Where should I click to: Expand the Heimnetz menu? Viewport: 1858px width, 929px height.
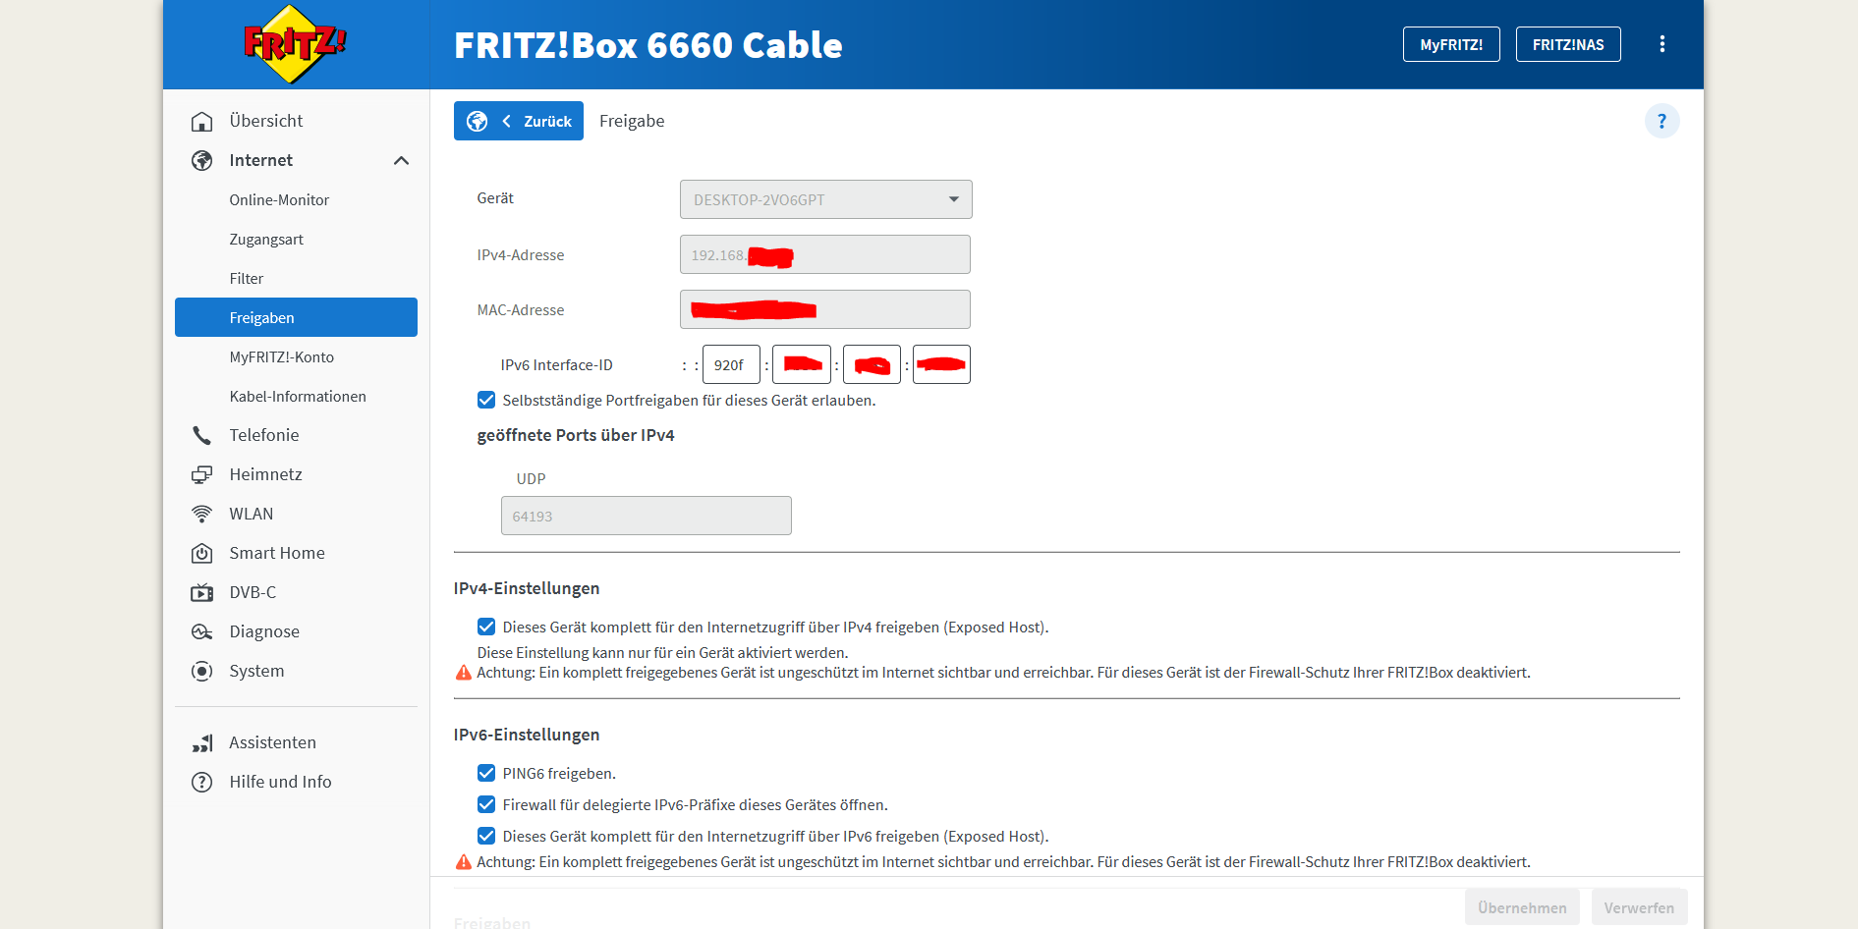[x=265, y=474]
